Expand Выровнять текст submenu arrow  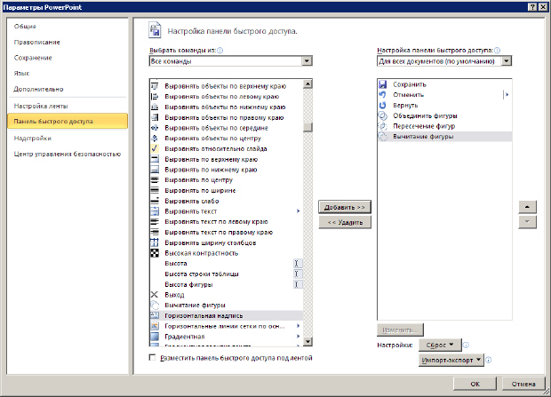298,211
